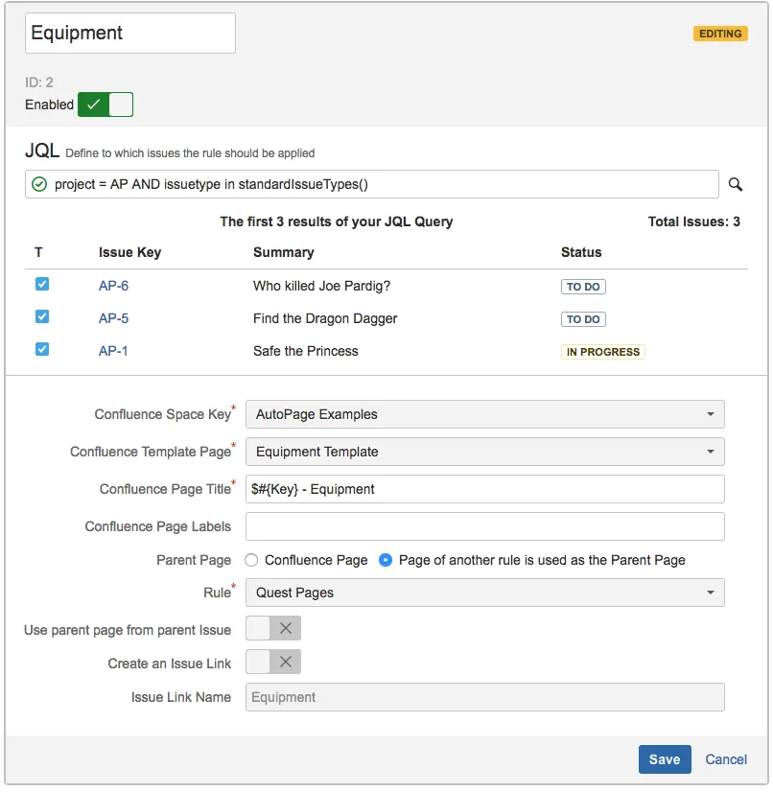773x792 pixels.
Task: Turn on Create an Issue Link toggle
Action: pos(273,662)
